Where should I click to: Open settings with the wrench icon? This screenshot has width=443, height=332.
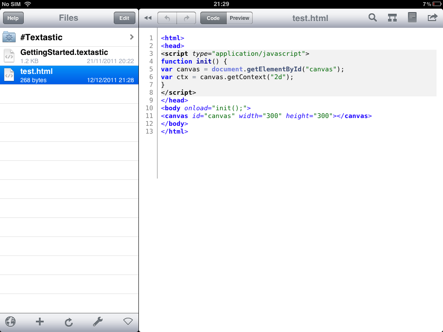tap(98, 322)
